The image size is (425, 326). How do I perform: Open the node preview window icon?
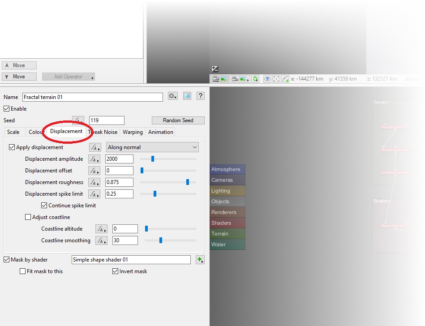tap(187, 96)
